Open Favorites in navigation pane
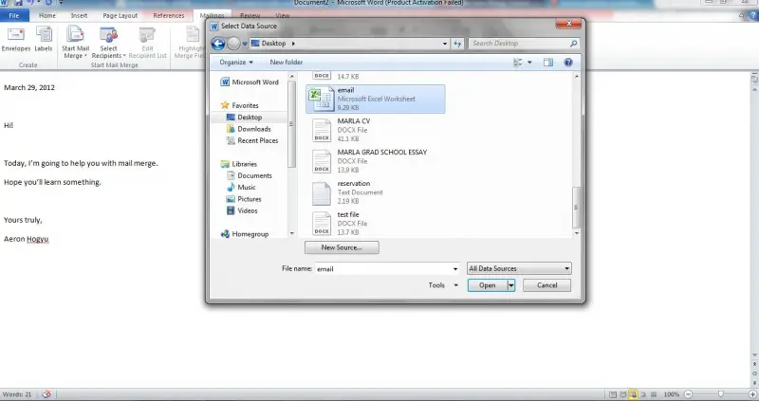 coord(240,105)
